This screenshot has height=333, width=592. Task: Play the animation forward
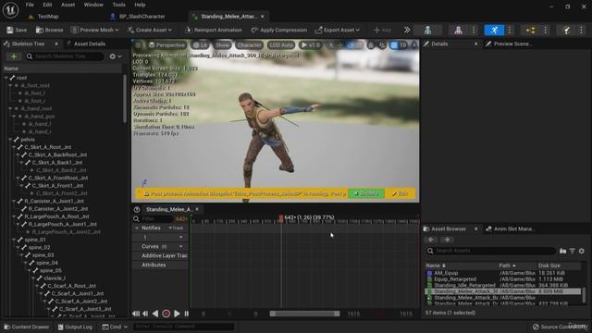tap(177, 314)
